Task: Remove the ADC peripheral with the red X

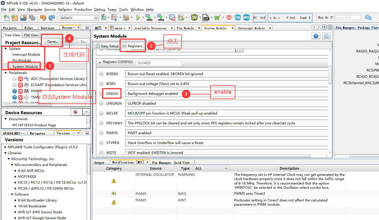Action: coord(21,79)
